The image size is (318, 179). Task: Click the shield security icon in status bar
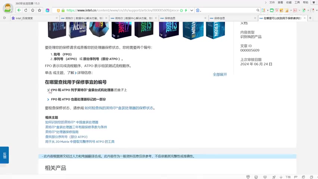(x=248, y=177)
